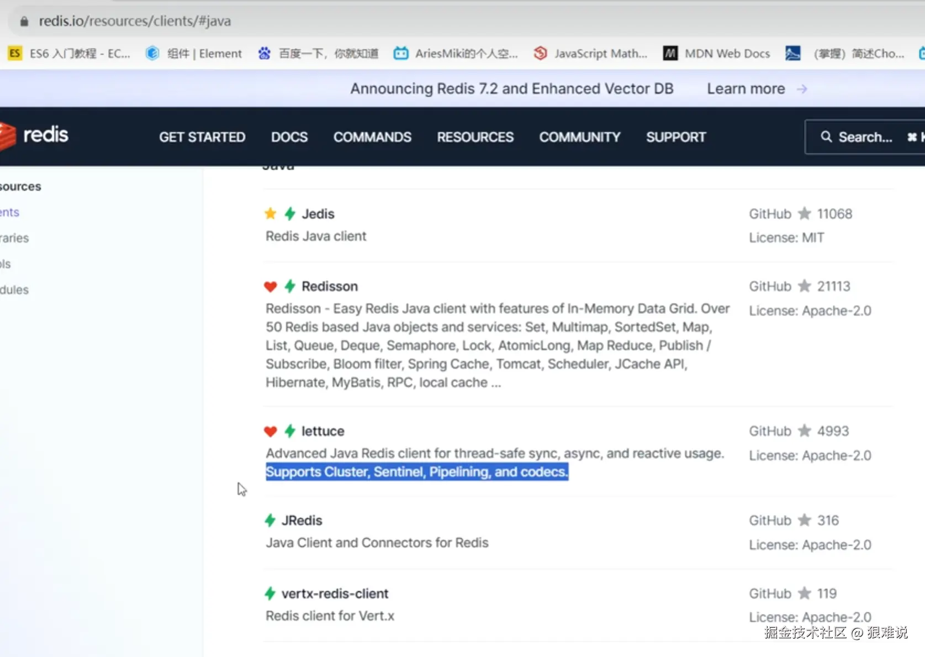Open the JRedis client link
925x657 pixels.
coord(302,521)
